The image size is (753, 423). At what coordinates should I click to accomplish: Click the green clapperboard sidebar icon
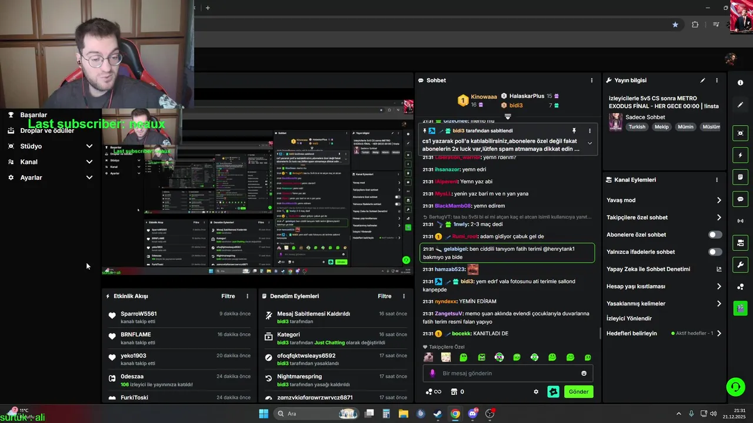click(x=740, y=308)
